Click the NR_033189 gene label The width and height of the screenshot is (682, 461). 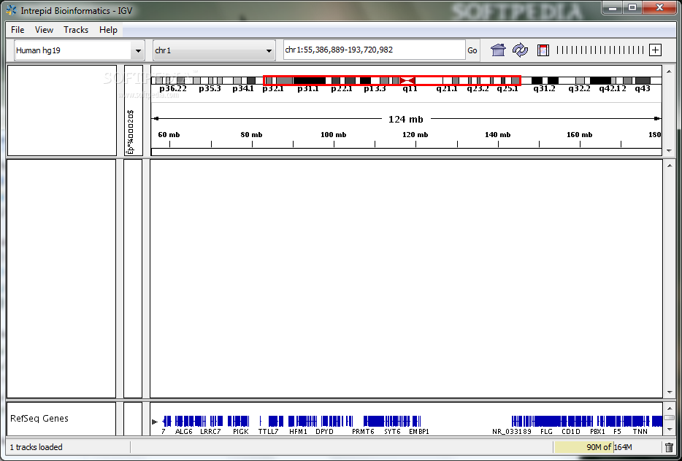[x=511, y=432]
